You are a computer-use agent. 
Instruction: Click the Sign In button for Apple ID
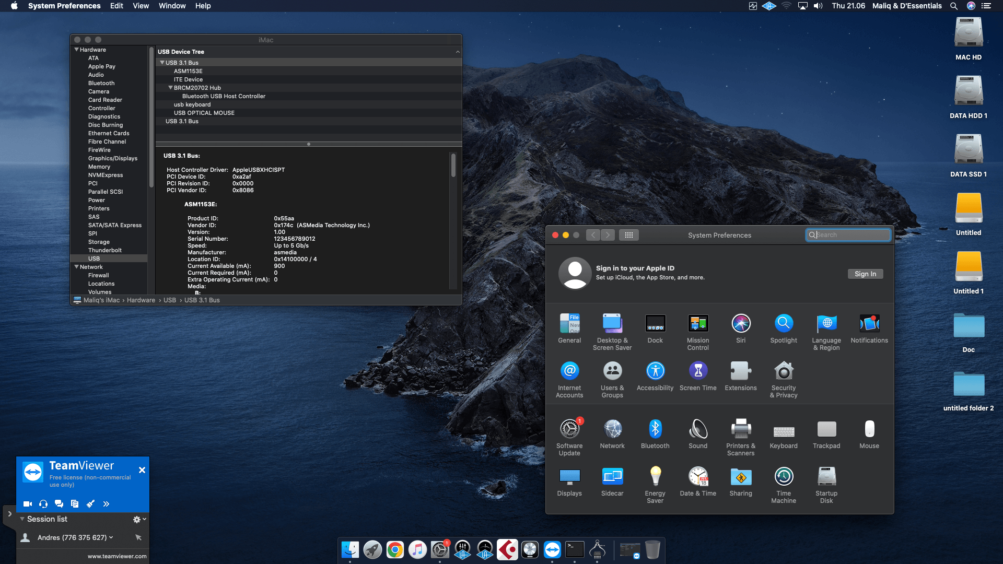[865, 274]
